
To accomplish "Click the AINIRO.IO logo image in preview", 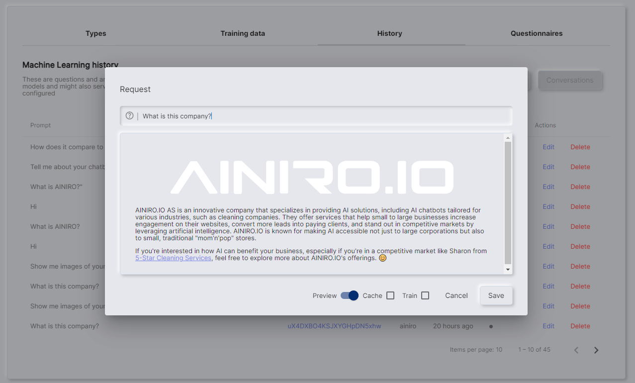I will 312,177.
